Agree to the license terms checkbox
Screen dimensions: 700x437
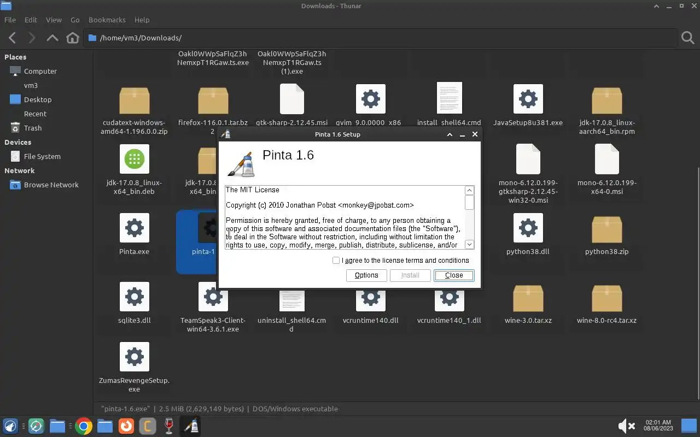[x=336, y=261]
